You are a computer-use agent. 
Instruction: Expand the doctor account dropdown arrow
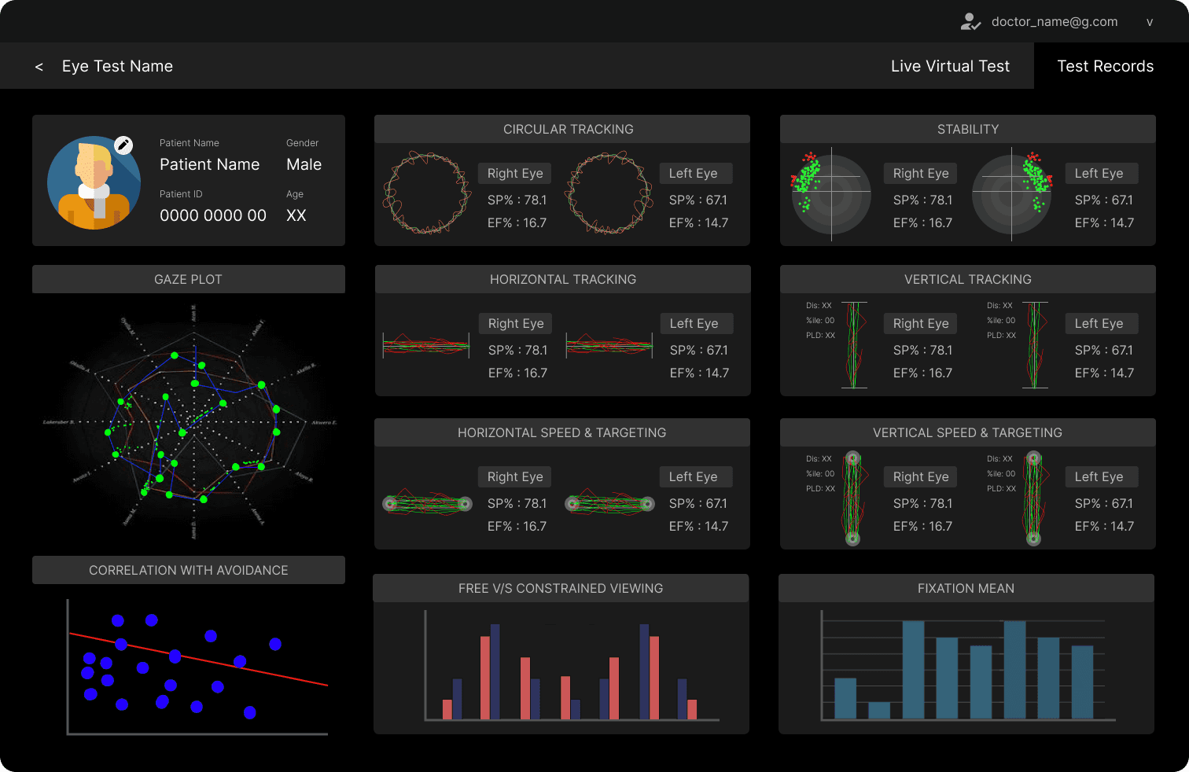(x=1150, y=22)
